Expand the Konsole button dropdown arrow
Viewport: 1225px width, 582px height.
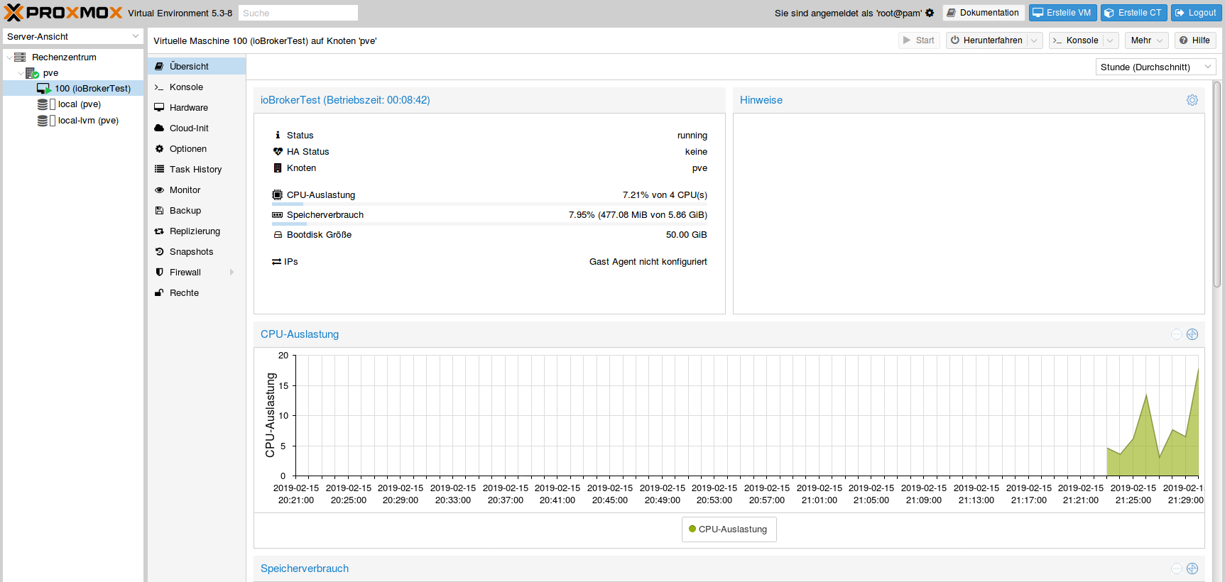click(1111, 40)
